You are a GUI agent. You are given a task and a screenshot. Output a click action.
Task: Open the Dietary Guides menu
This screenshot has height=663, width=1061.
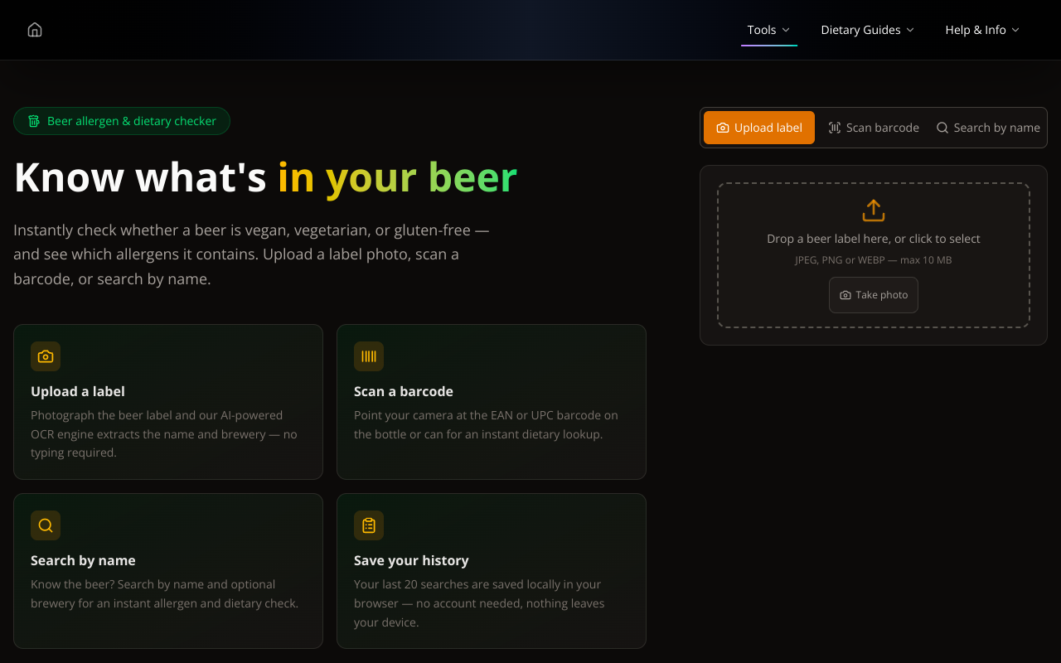pyautogui.click(x=868, y=30)
